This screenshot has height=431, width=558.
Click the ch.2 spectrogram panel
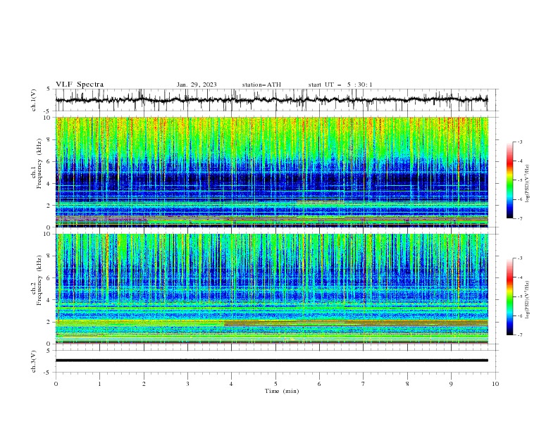pos(272,289)
